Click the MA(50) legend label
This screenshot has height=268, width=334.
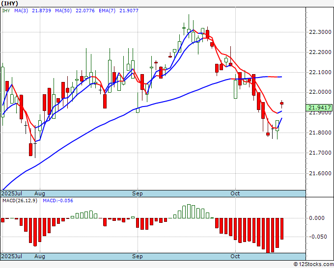point(63,10)
